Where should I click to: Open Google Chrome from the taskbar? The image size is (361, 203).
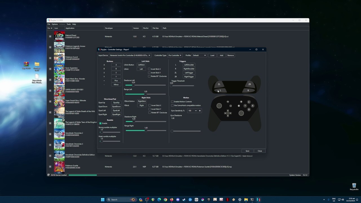tap(165, 200)
